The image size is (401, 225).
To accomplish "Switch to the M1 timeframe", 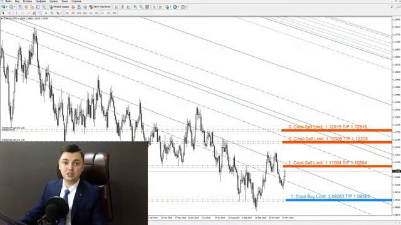I will 67,13.
